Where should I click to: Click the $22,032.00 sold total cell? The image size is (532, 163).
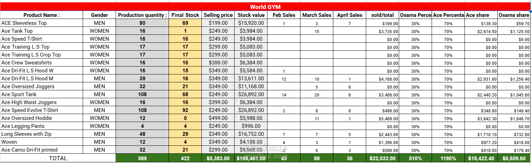[x=382, y=158]
